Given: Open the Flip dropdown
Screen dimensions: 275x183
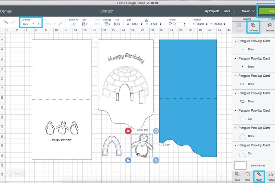Looking at the screenshot, I should (x=117, y=24).
